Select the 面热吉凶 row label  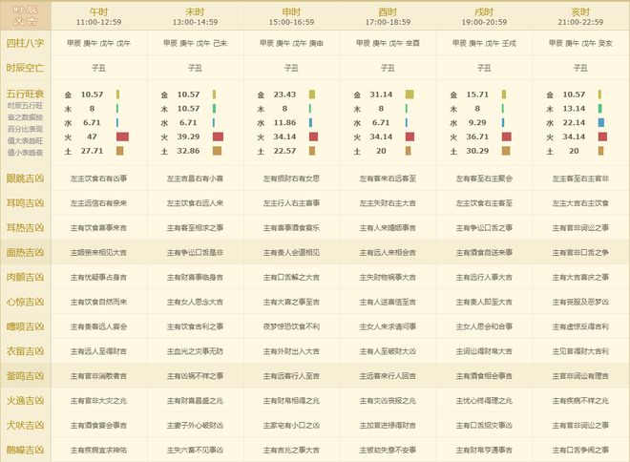26,253
